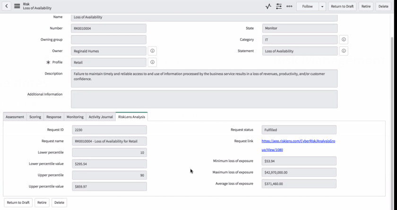The image size is (397, 210).
Task: Switch to the Response tab
Action: pos(54,117)
